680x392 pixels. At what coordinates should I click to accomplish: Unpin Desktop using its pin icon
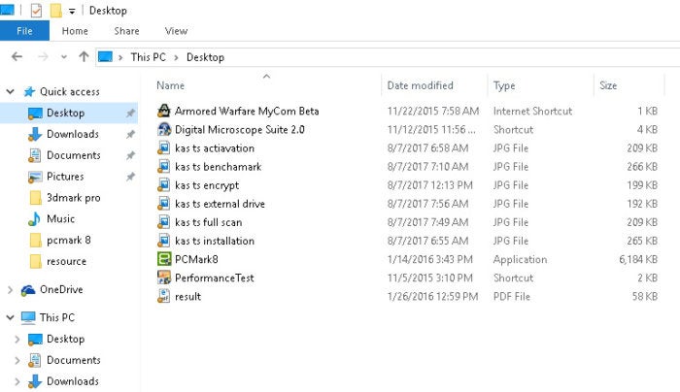pyautogui.click(x=130, y=114)
